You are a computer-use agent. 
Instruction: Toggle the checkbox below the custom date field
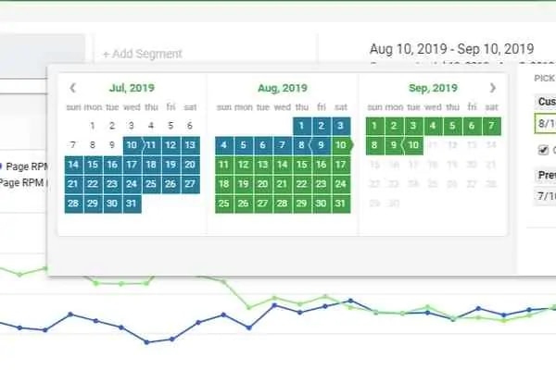pos(543,150)
